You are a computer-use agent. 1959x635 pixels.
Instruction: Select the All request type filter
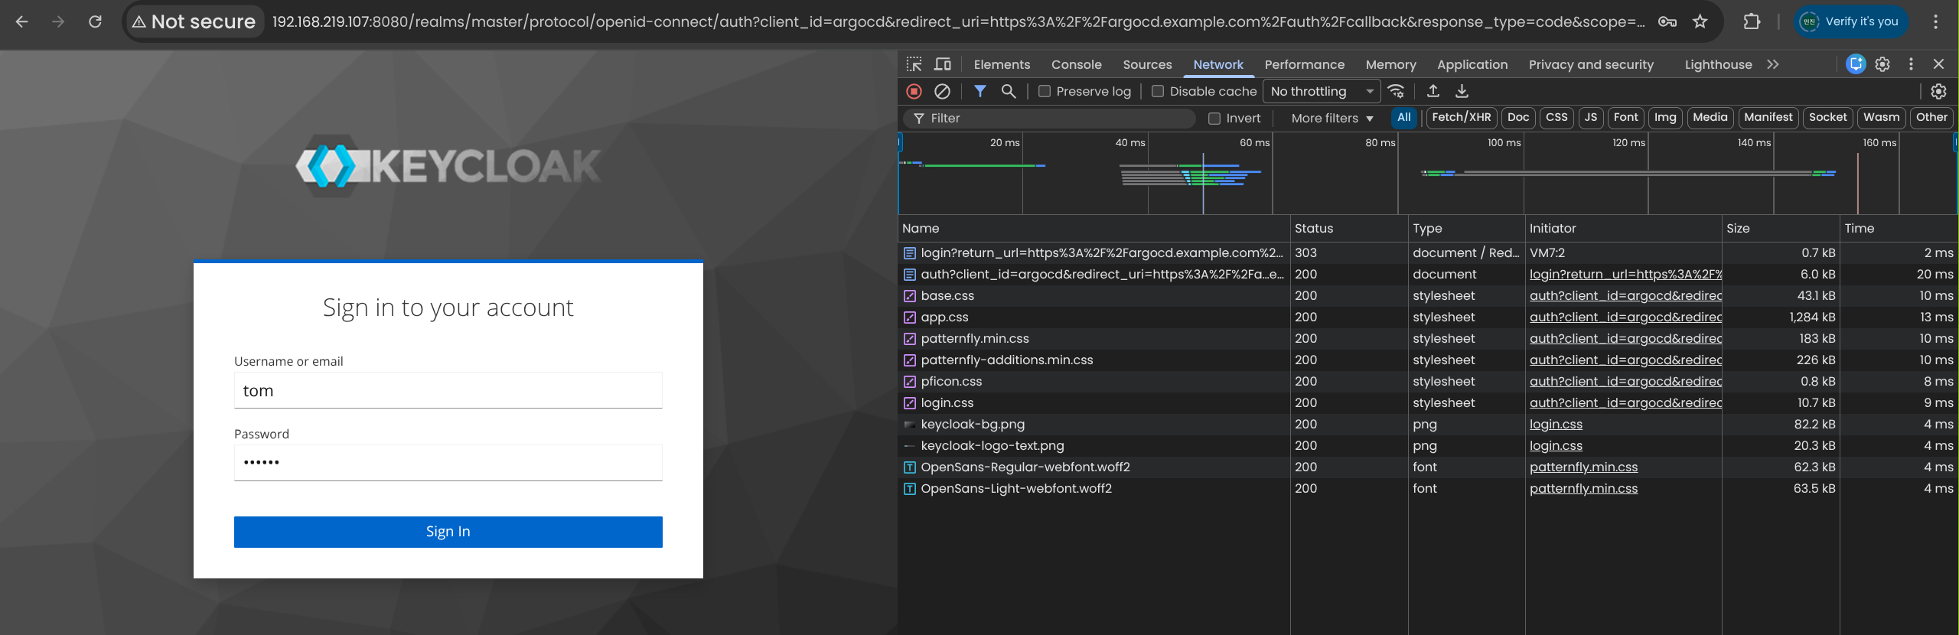pos(1403,117)
